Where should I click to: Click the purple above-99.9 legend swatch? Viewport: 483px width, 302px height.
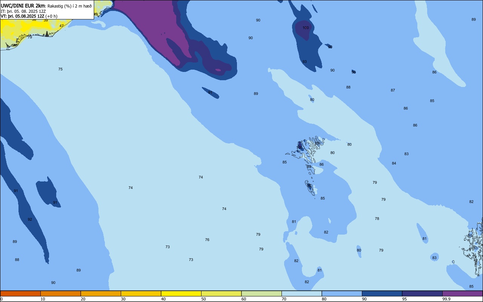pos(462,293)
